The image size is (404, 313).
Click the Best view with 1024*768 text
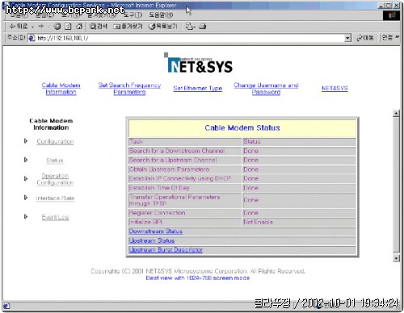pos(198,278)
